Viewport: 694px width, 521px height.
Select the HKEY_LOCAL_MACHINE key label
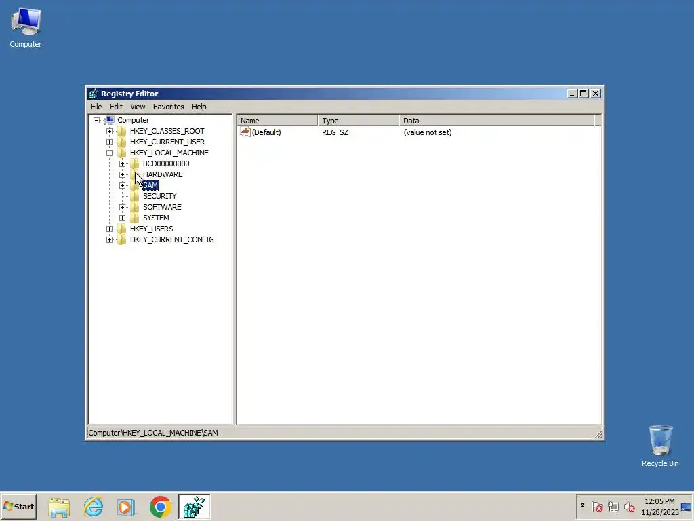169,153
